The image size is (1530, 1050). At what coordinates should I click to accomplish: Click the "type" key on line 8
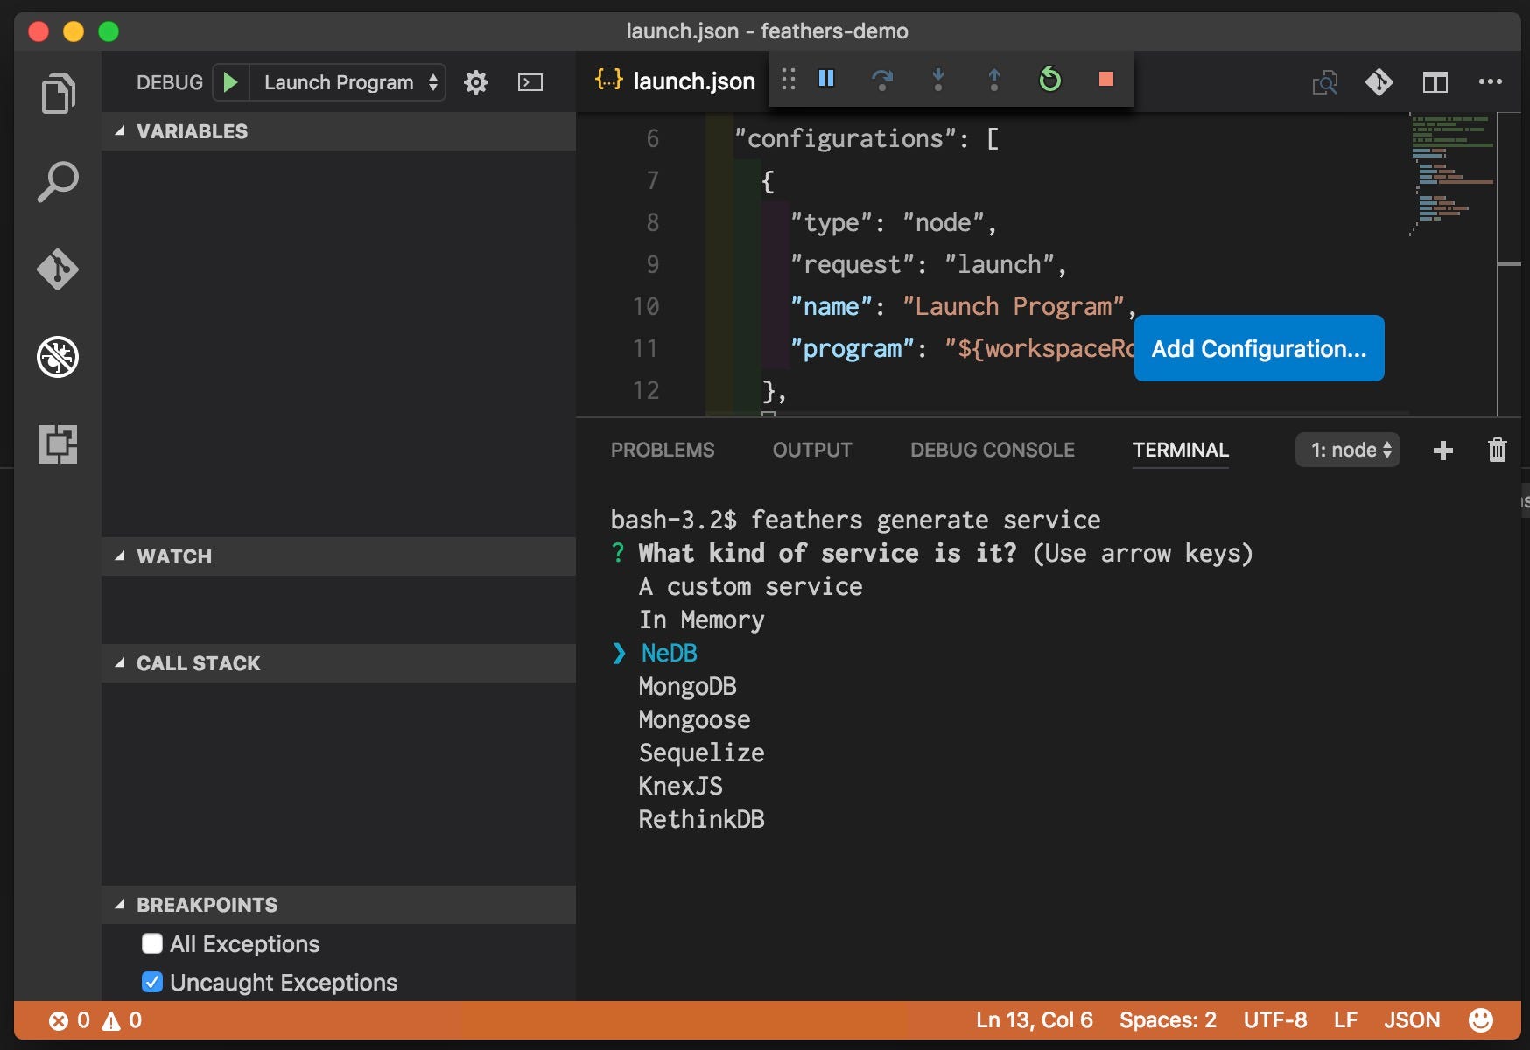pyautogui.click(x=832, y=222)
